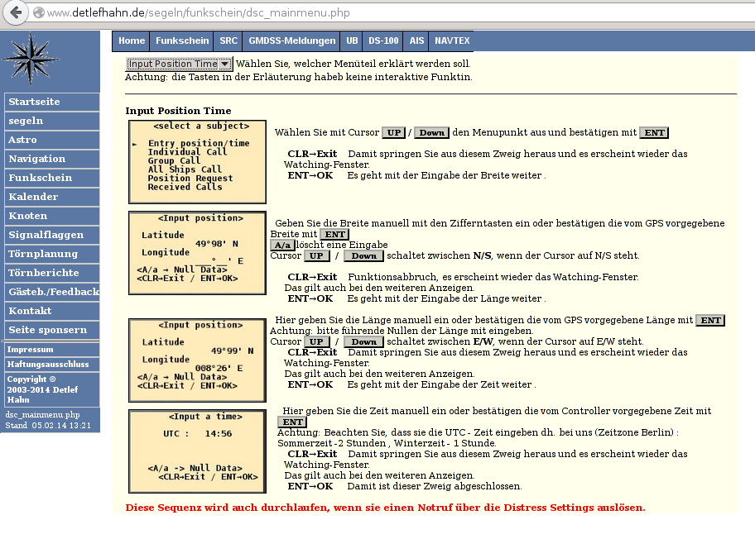Click Down key before 'den Menupunkt aus'
The image size is (755, 539).
coord(431,133)
